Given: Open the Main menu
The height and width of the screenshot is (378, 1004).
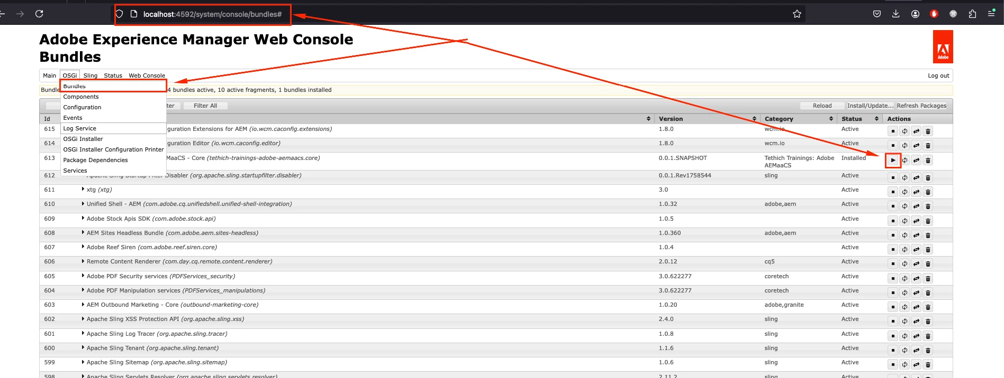Looking at the screenshot, I should pyautogui.click(x=49, y=75).
